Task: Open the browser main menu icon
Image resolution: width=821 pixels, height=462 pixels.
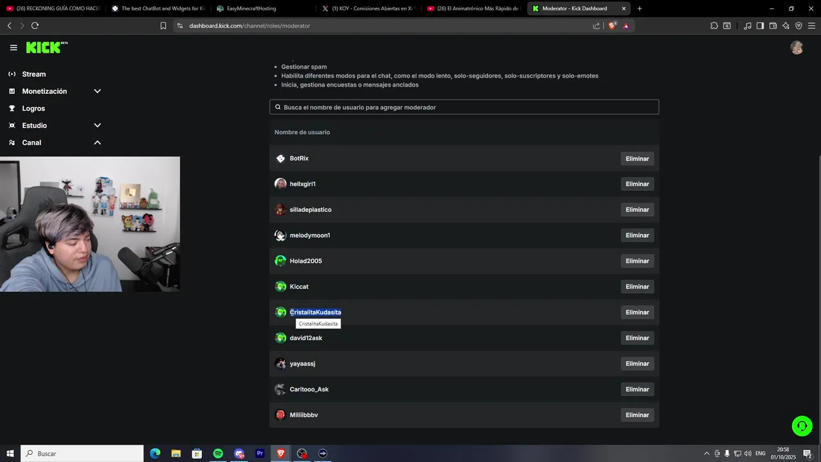Action: (x=811, y=26)
